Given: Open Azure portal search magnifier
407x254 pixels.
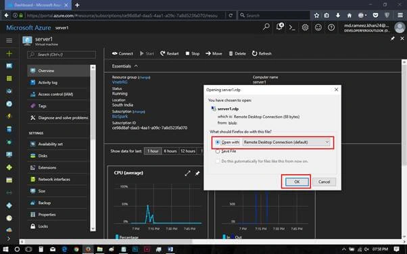Looking at the screenshot, I should pyautogui.click(x=266, y=27).
